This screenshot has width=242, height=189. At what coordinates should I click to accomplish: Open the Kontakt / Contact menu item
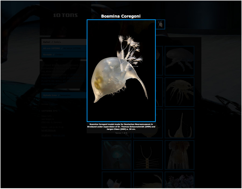(64, 54)
